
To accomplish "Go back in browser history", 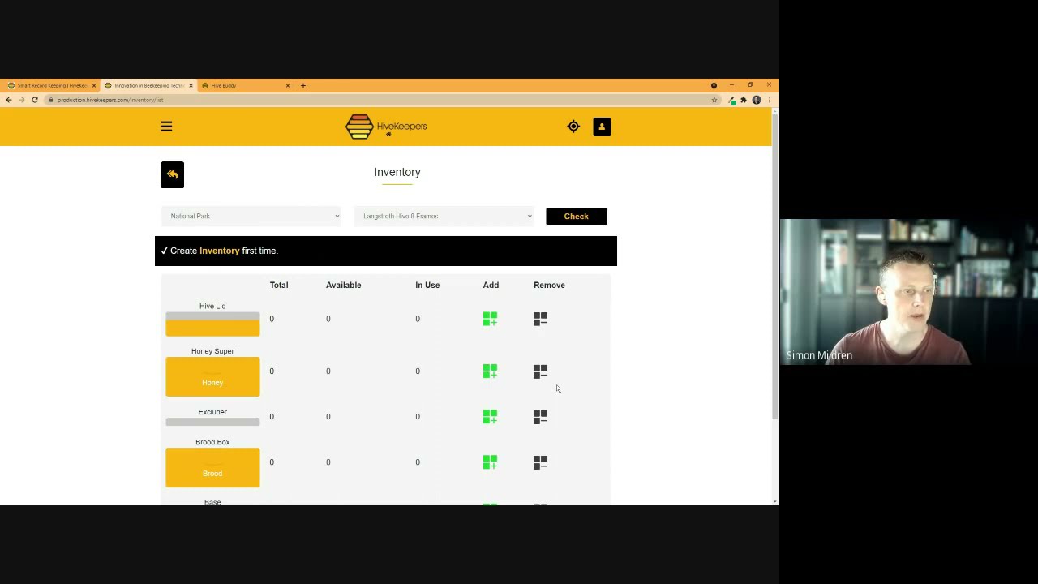I will 9,100.
